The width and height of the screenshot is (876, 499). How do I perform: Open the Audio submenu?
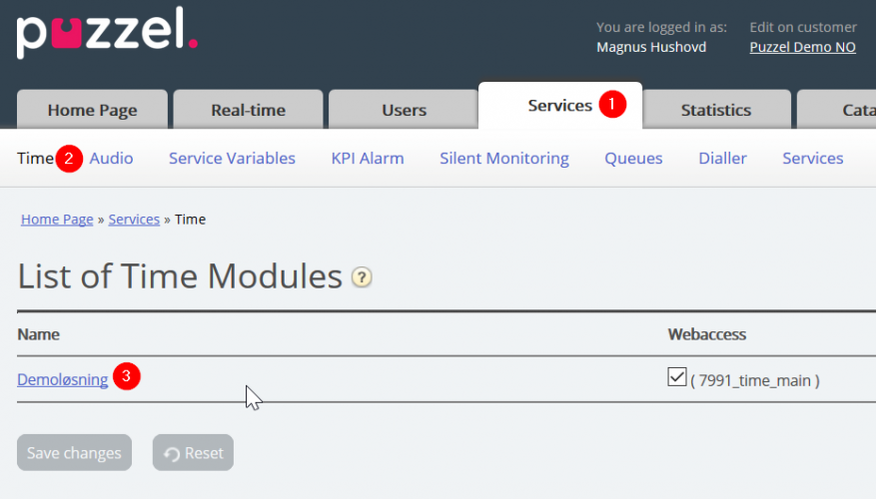(111, 158)
